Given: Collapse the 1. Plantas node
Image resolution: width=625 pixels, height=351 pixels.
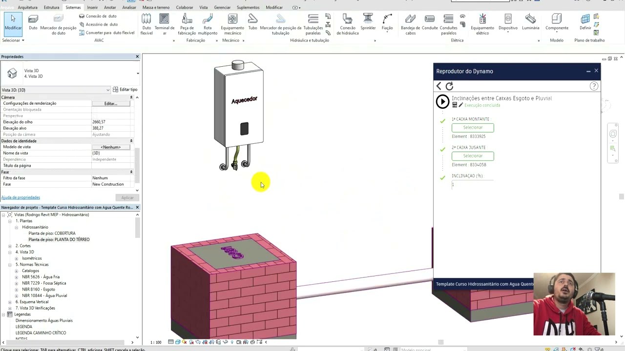Looking at the screenshot, I should [x=10, y=221].
